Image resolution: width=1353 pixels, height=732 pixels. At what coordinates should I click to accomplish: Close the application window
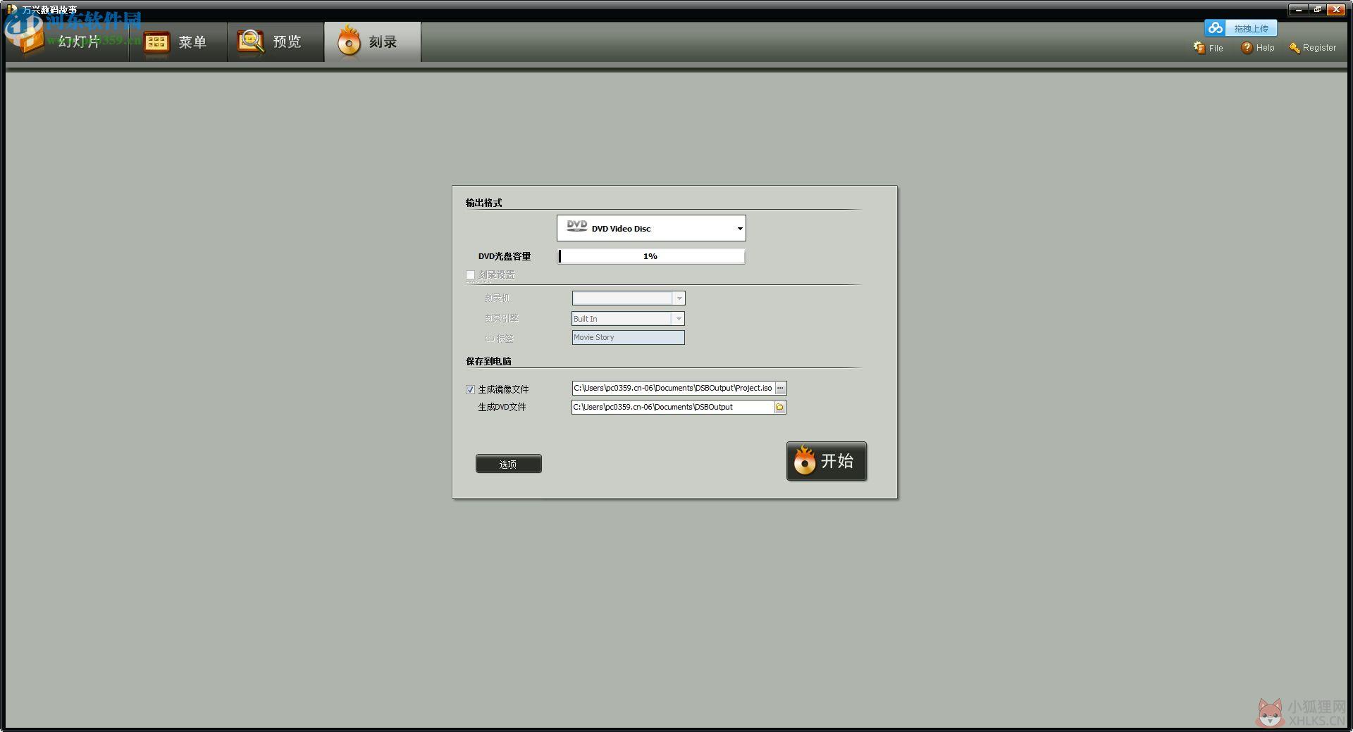1336,9
